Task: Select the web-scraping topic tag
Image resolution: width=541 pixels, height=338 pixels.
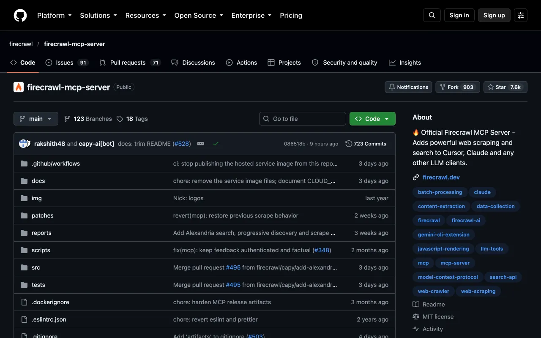Action: point(478,291)
